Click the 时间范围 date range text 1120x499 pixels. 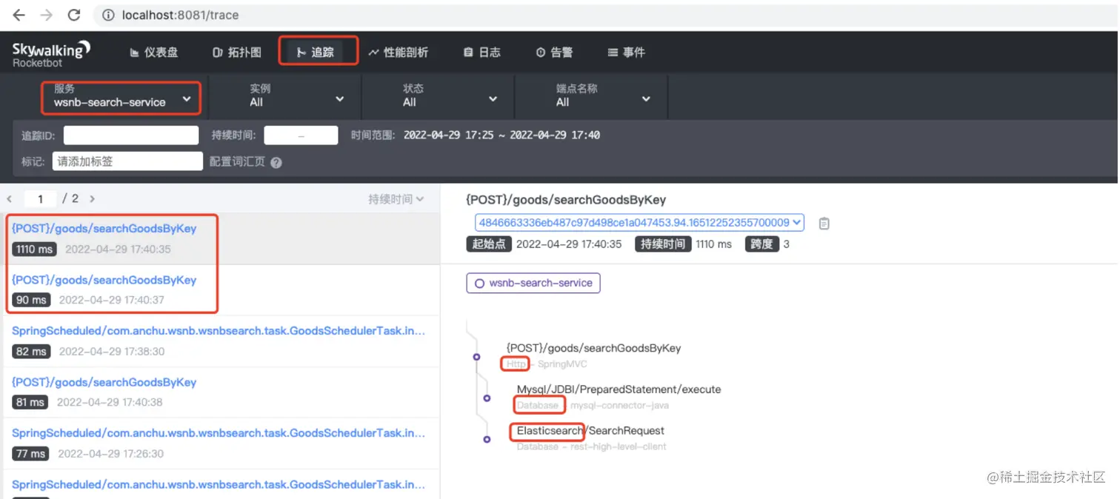[x=501, y=135]
